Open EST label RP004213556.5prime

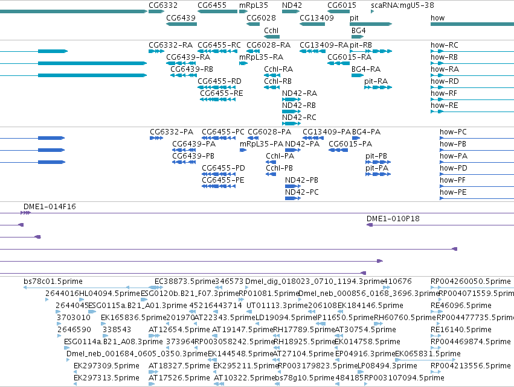471,366
